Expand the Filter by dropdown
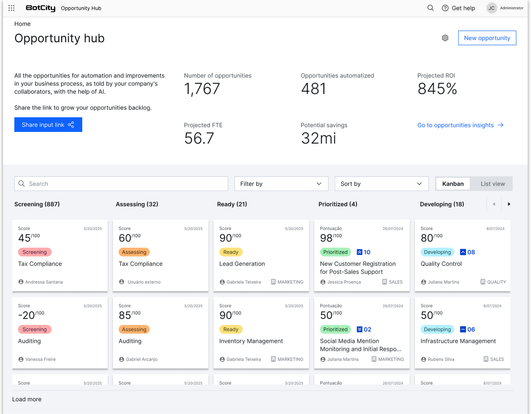 coord(281,184)
